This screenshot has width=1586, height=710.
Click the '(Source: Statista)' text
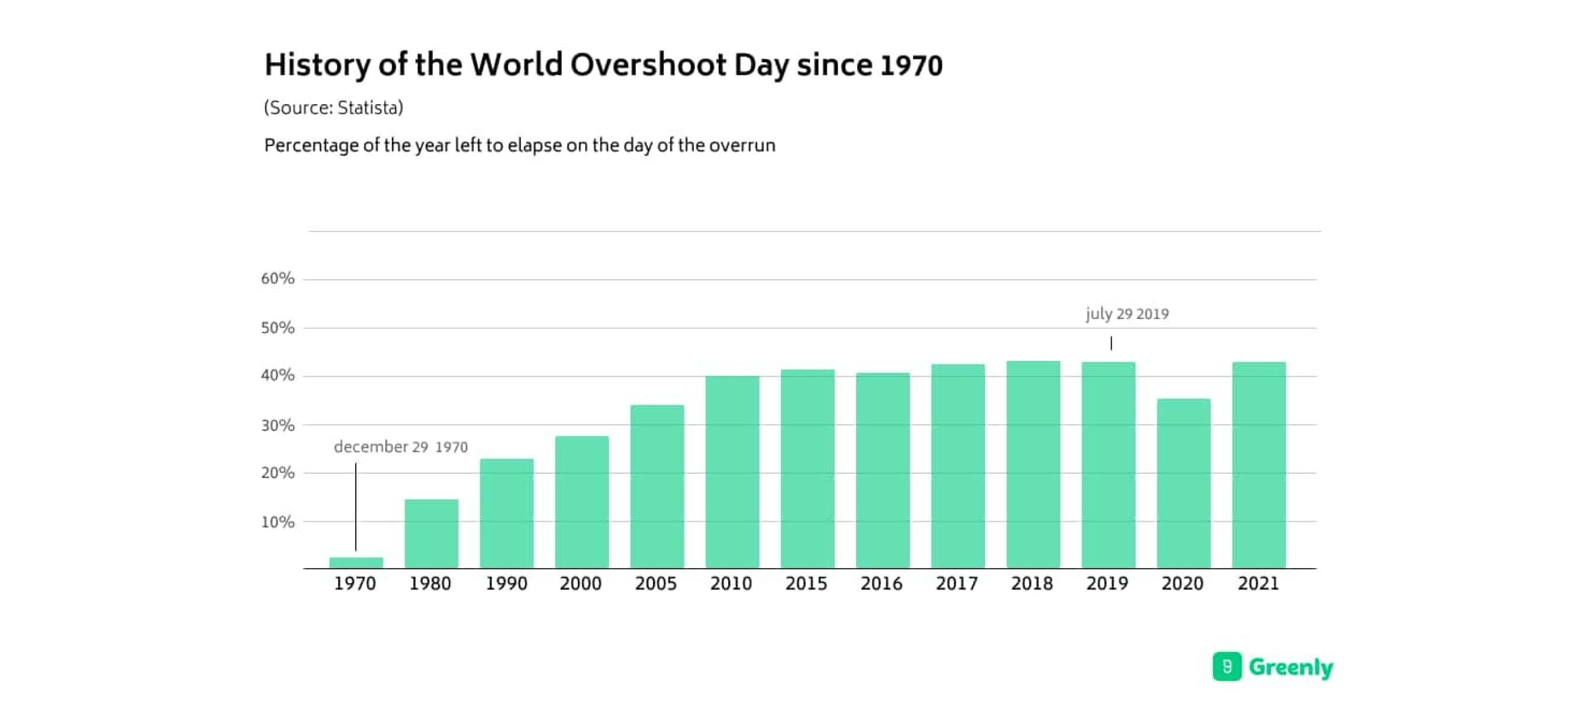(x=333, y=107)
